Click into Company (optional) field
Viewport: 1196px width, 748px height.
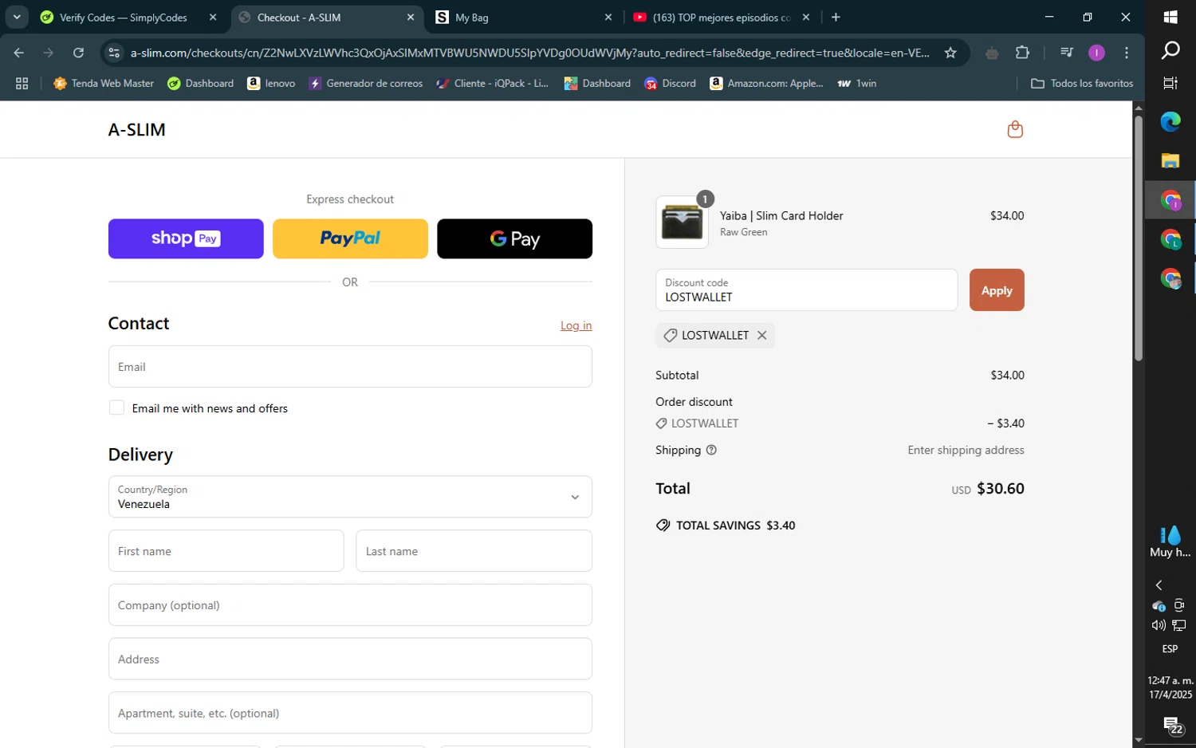(x=350, y=605)
